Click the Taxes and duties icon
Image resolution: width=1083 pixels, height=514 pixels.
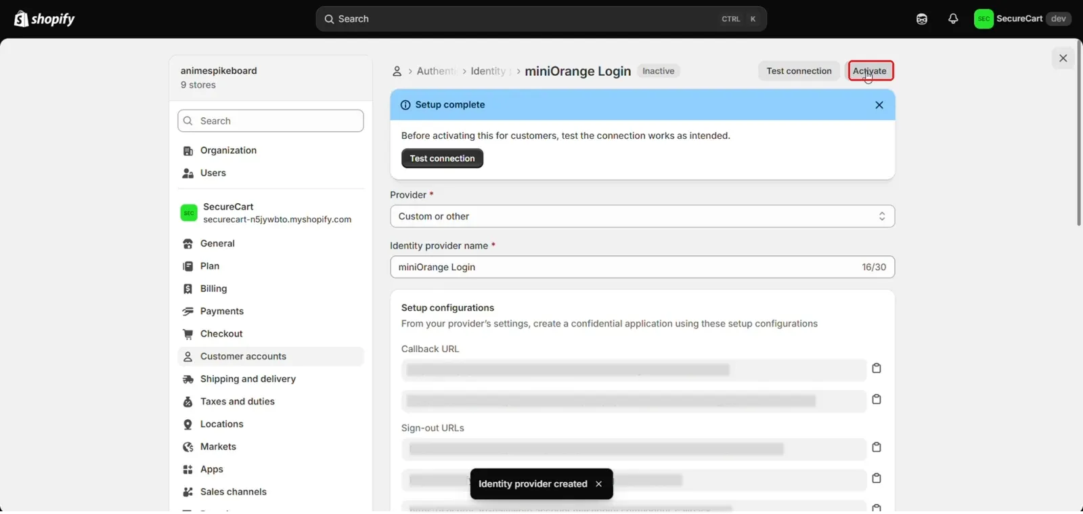pyautogui.click(x=188, y=402)
